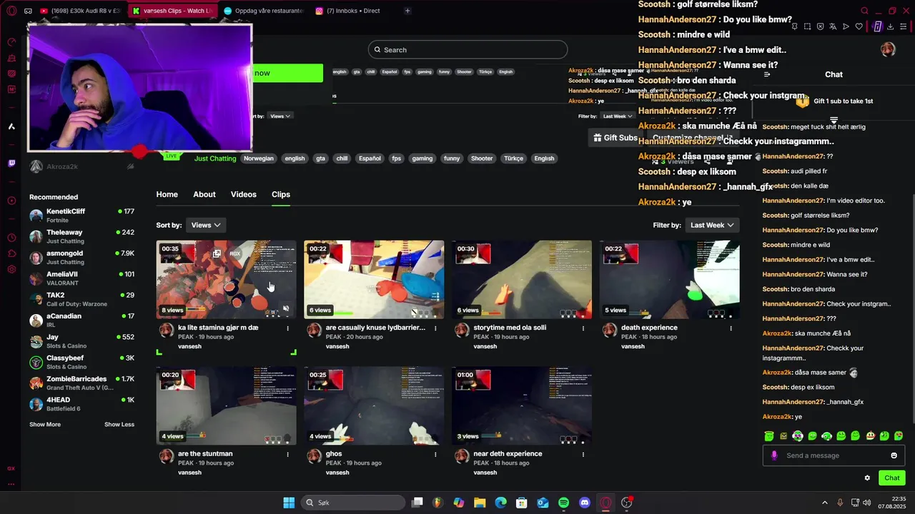Open the Twitch icon in browser sidebar
Image resolution: width=915 pixels, height=514 pixels.
click(x=11, y=163)
